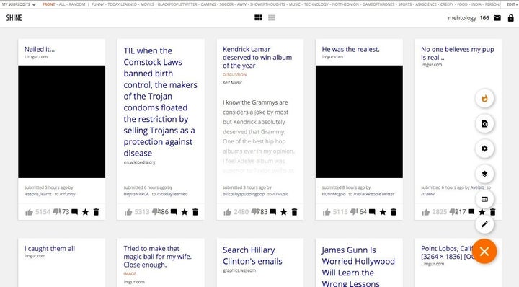Open the TIL Comstock Laws post title
Viewport: 519px width, 287px height.
point(160,102)
